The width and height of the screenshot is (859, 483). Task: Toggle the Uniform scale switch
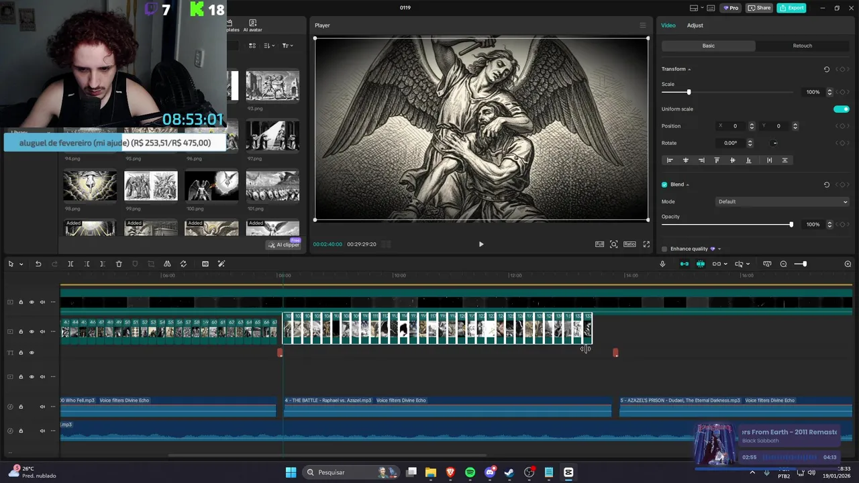842,109
